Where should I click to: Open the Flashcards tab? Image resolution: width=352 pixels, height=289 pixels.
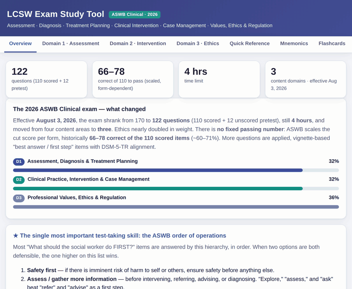tap(332, 43)
